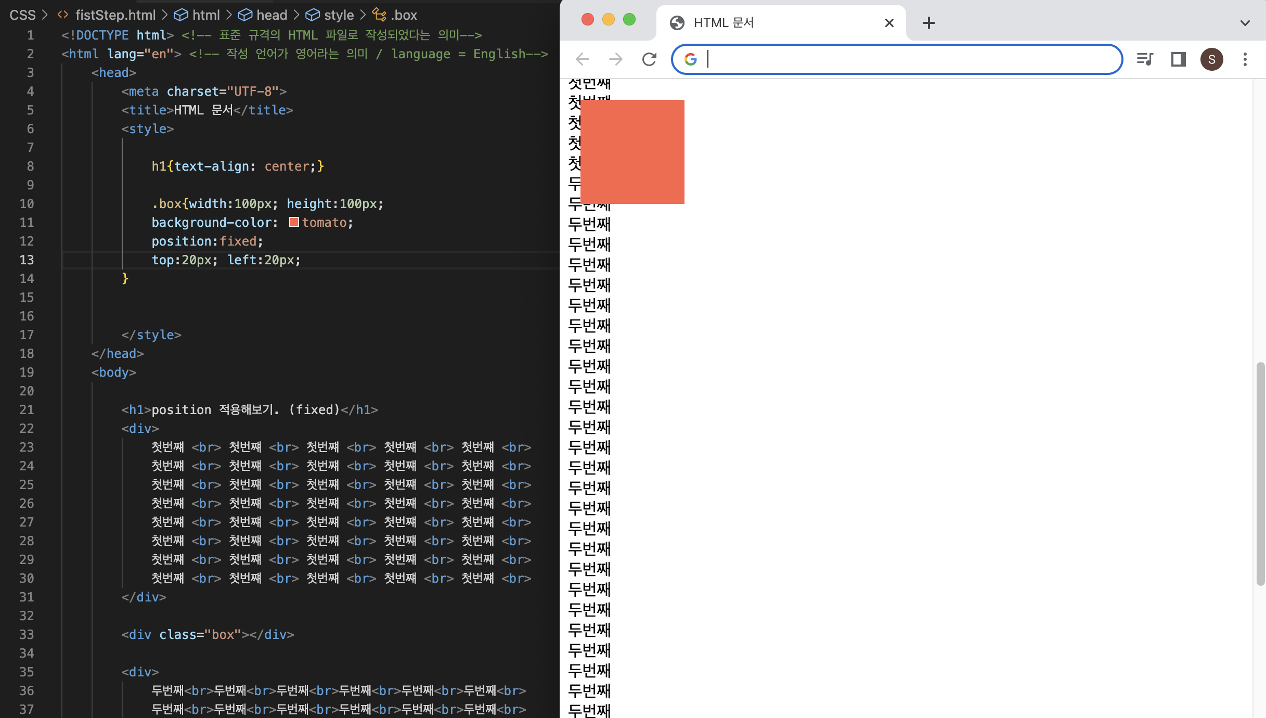This screenshot has height=718, width=1266.
Task: Click the fistStep.html breadcrumb
Action: coord(114,15)
